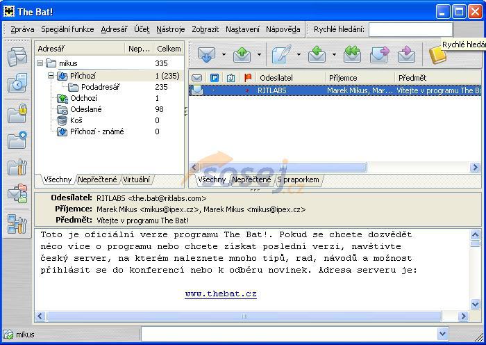Click the The Bat! title bar app icon

coord(9,12)
